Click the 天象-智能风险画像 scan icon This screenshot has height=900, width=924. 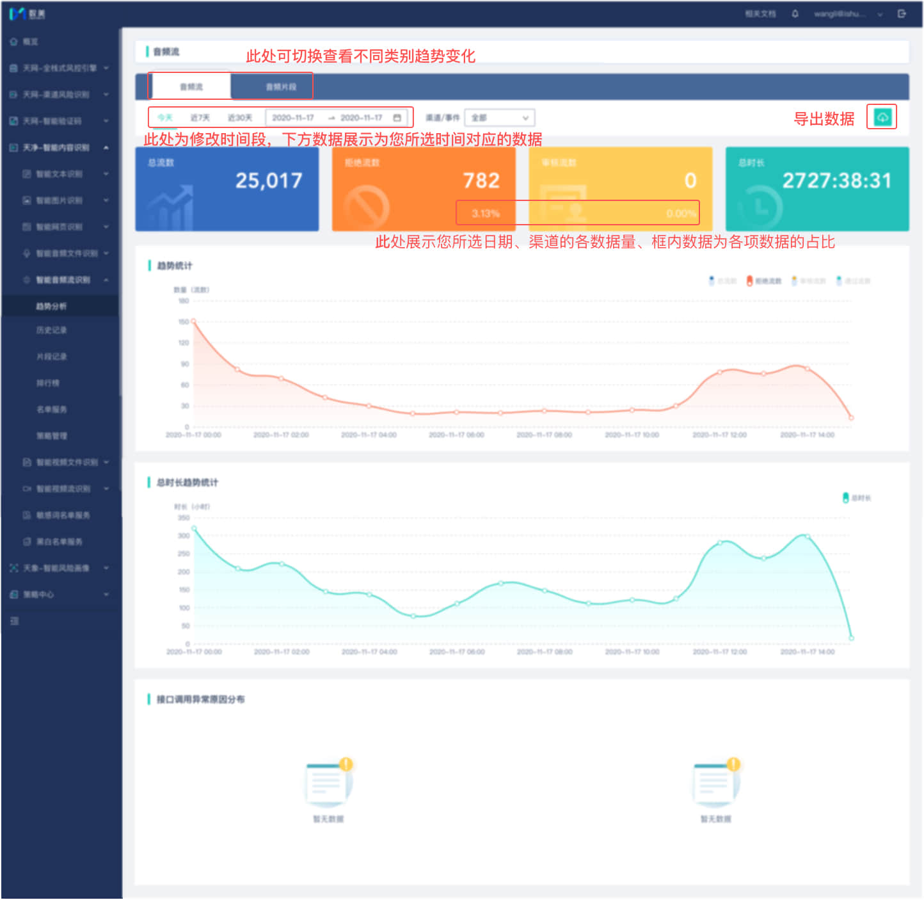click(13, 568)
